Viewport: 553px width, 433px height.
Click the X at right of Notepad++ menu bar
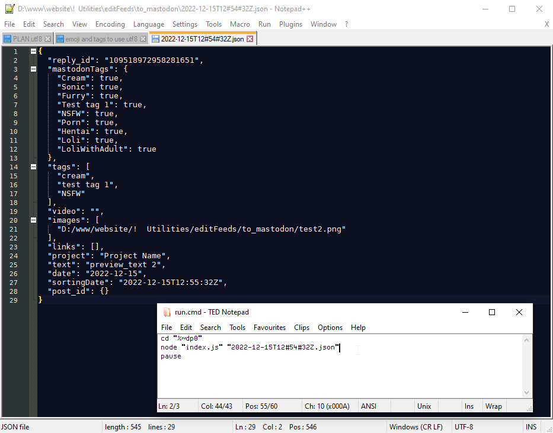pyautogui.click(x=546, y=24)
